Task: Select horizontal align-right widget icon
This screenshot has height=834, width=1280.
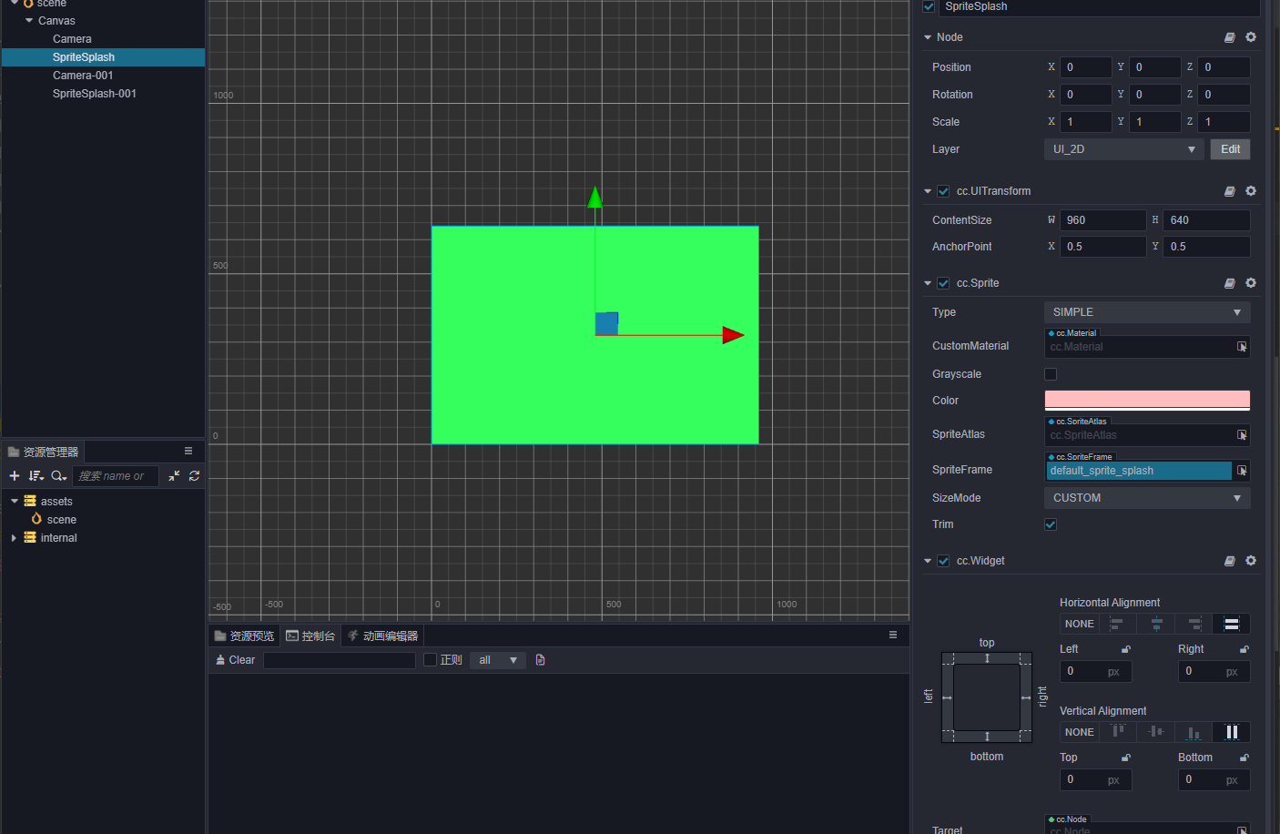Action: point(1194,624)
